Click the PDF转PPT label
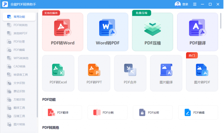 [x=94, y=82]
